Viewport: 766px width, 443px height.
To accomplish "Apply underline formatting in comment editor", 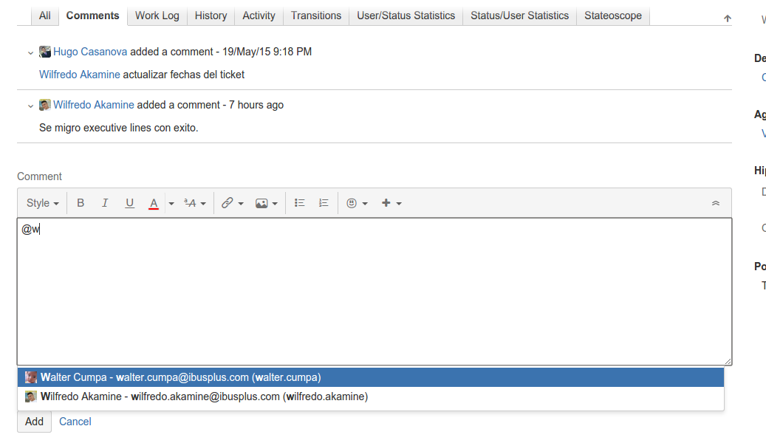I will coord(129,203).
